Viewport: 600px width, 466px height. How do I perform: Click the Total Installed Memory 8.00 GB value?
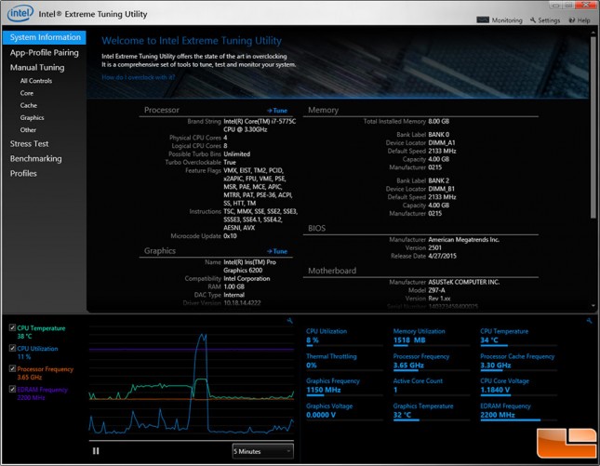438,121
